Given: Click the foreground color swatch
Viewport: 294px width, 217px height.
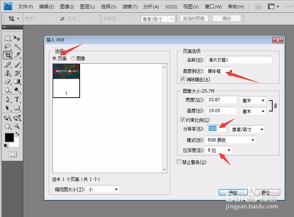Looking at the screenshot, I should point(10,138).
